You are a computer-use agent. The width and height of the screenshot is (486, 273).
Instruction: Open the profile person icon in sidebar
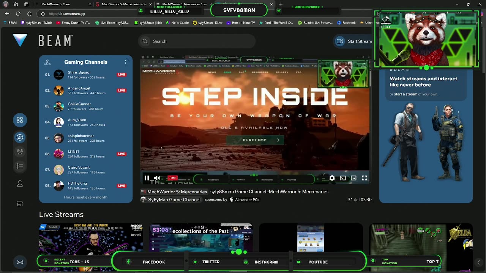(20, 184)
